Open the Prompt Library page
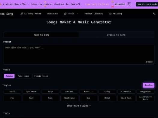158x118 pixels. tap(94, 14)
